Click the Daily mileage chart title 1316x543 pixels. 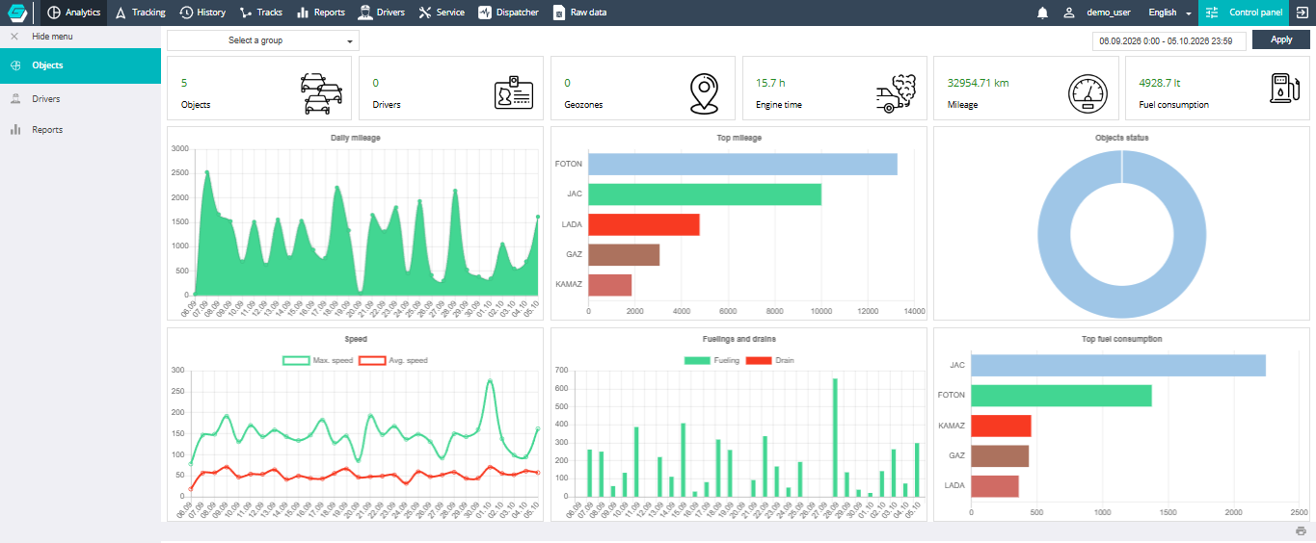(356, 138)
